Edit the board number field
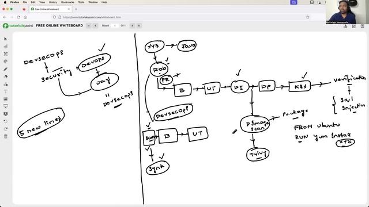The image size is (369, 207). pos(115,25)
